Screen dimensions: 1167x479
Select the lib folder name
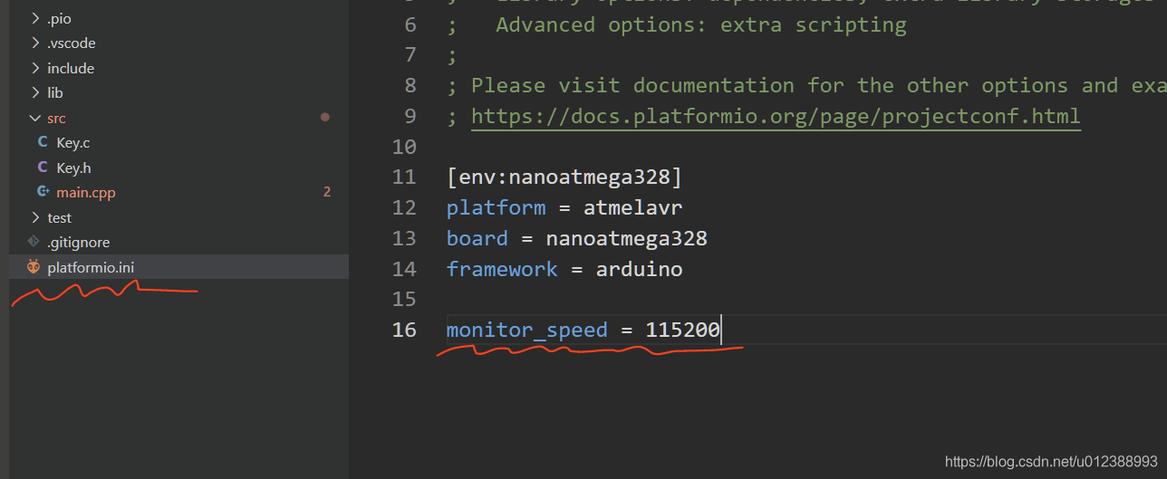coord(55,92)
